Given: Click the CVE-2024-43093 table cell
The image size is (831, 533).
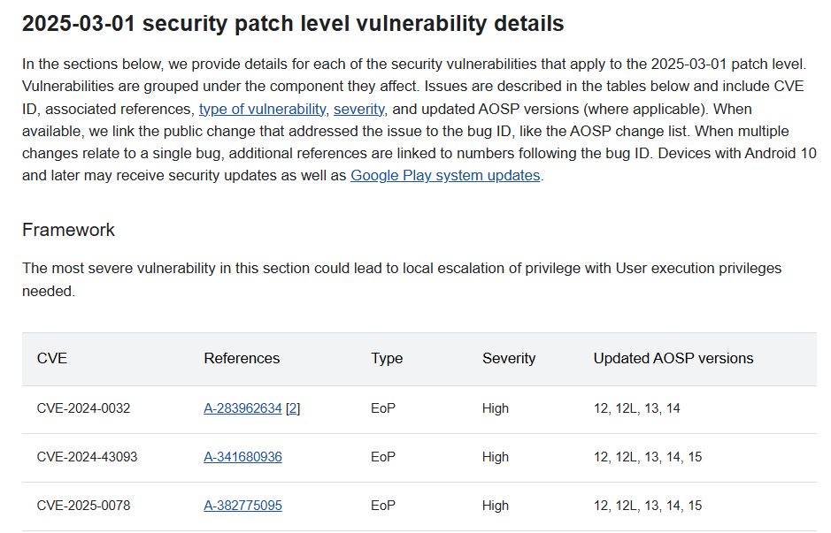Looking at the screenshot, I should coord(87,457).
